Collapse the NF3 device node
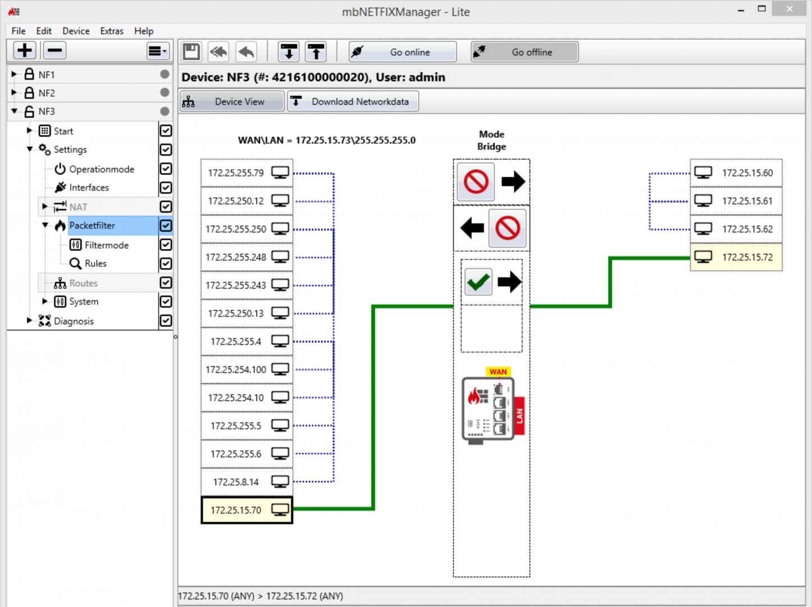The height and width of the screenshot is (607, 812). [15, 111]
